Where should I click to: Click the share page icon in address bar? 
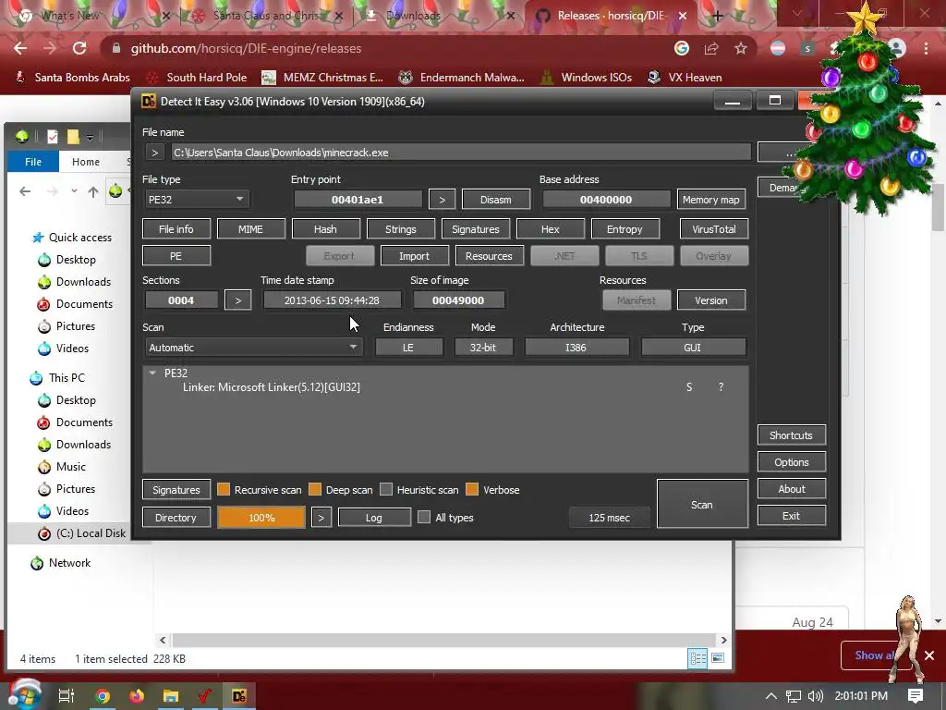tap(711, 48)
